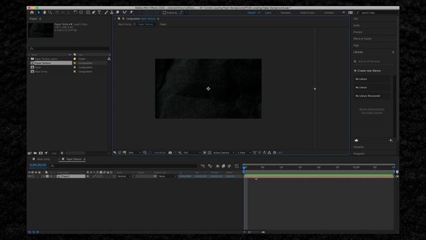Open the Libraries panel menu
This screenshot has height=240, width=426.
click(x=393, y=52)
